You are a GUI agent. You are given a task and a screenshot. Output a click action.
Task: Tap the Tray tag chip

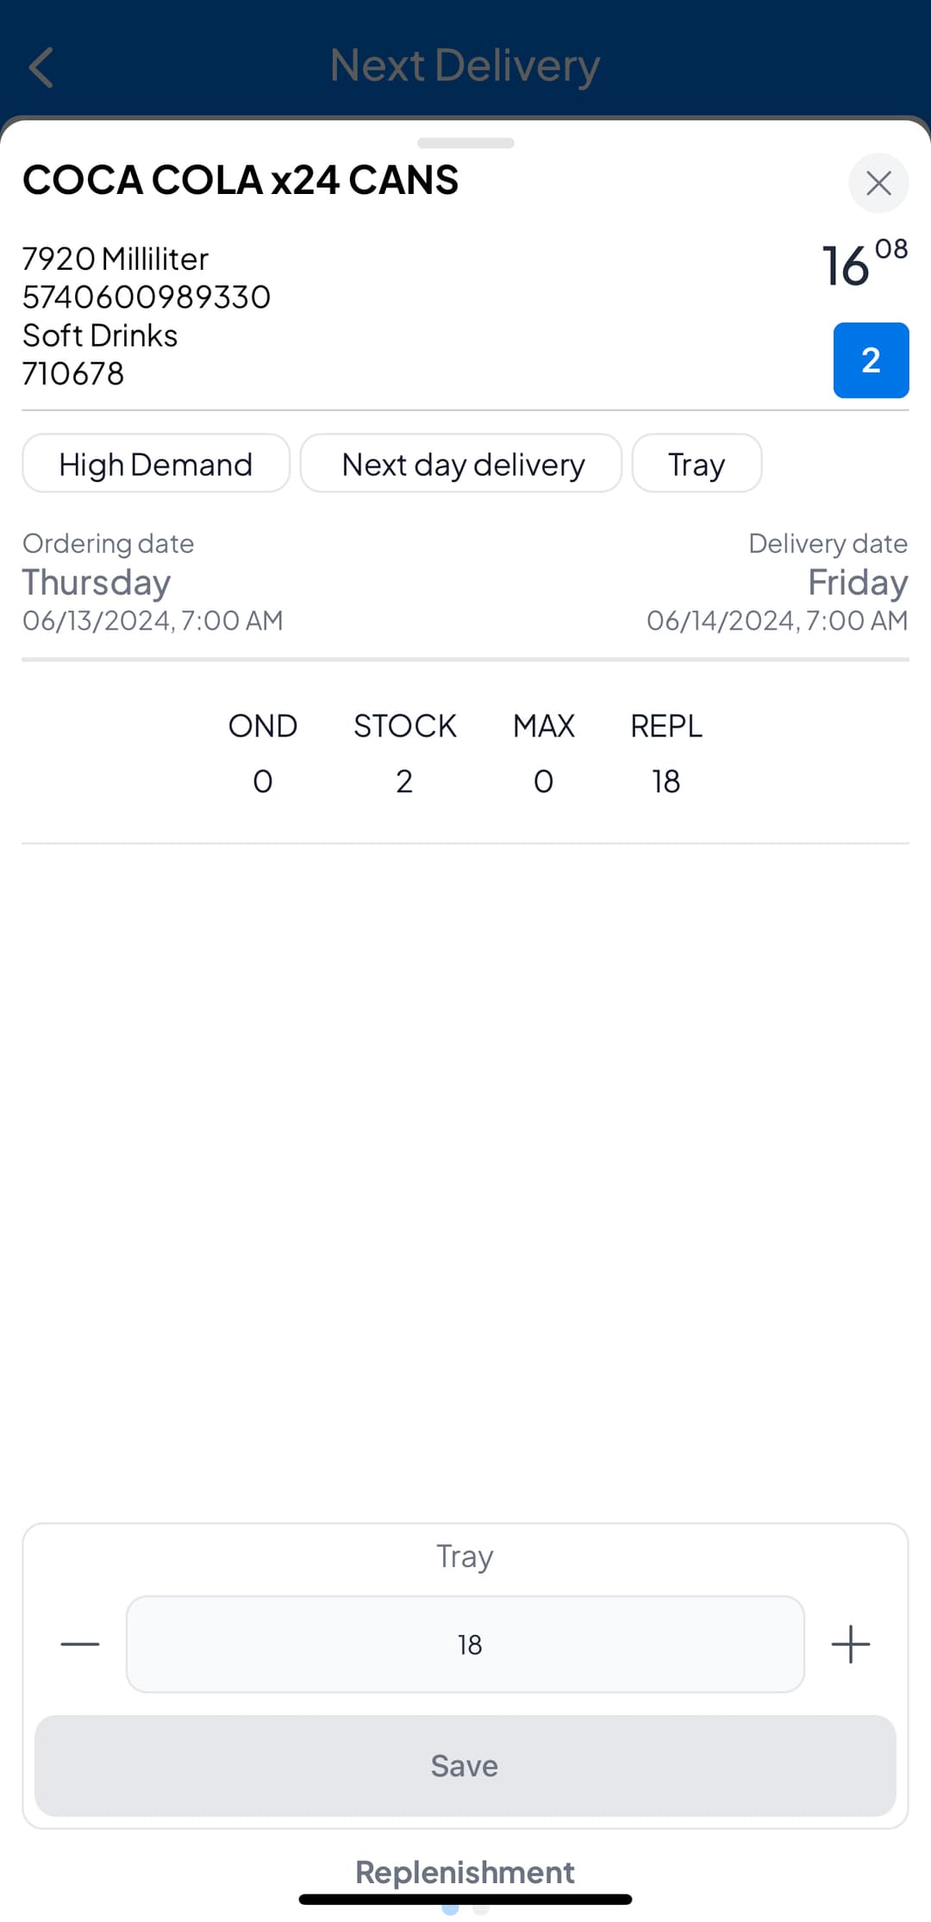[x=697, y=464]
